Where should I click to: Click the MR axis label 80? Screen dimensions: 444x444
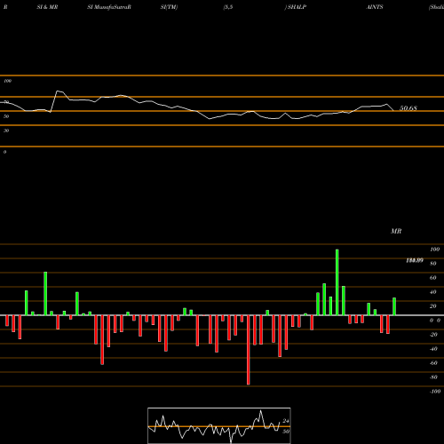pos(433,264)
